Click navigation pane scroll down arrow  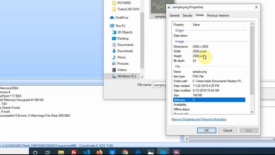(142, 77)
